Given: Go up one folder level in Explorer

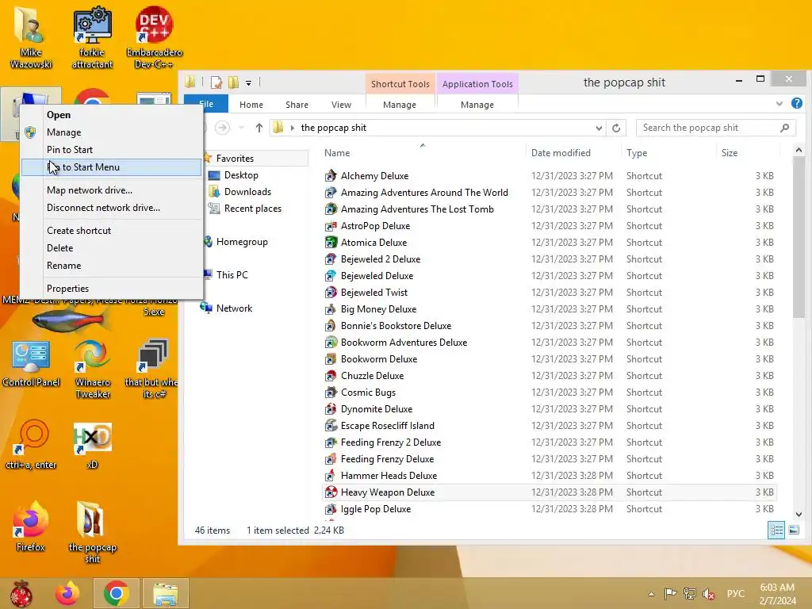Looking at the screenshot, I should [259, 128].
